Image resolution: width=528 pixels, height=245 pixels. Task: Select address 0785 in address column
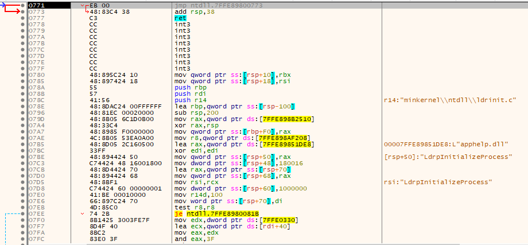point(36,81)
